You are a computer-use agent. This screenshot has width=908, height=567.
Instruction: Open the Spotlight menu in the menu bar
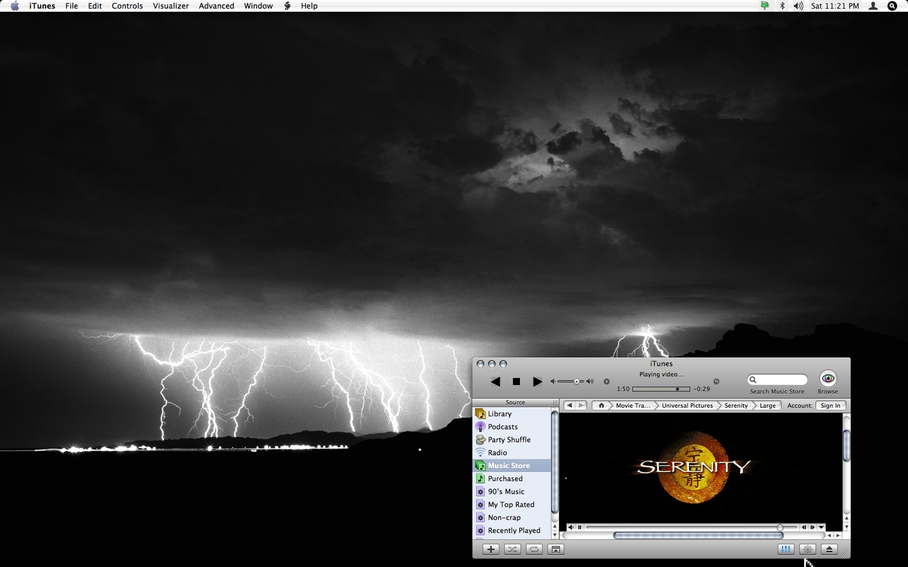point(892,6)
